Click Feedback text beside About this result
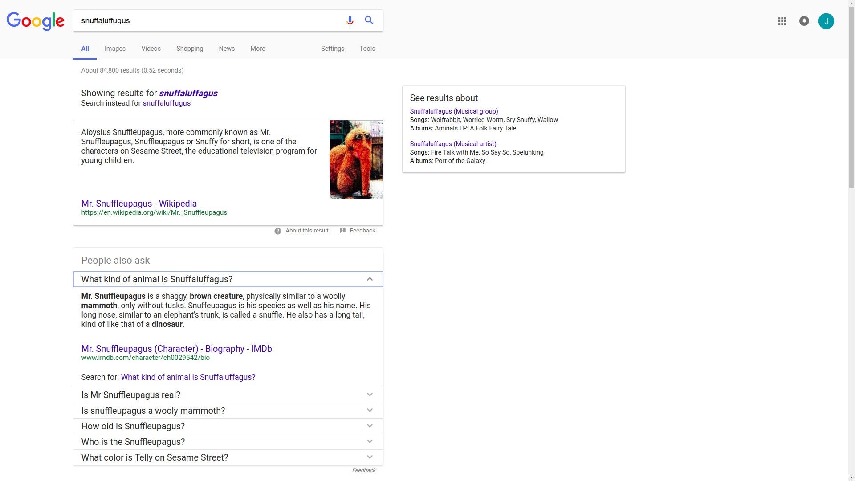 [x=362, y=231]
